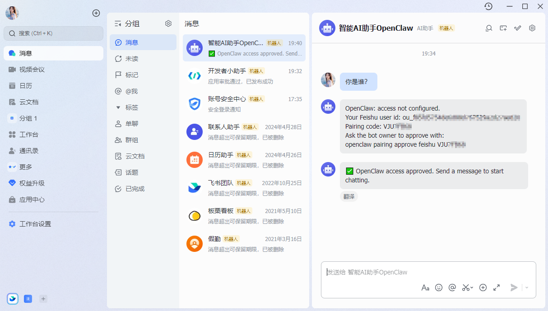
Task: Open the 智能AI助手OpenClaw conversation in the list
Action: pos(244,48)
